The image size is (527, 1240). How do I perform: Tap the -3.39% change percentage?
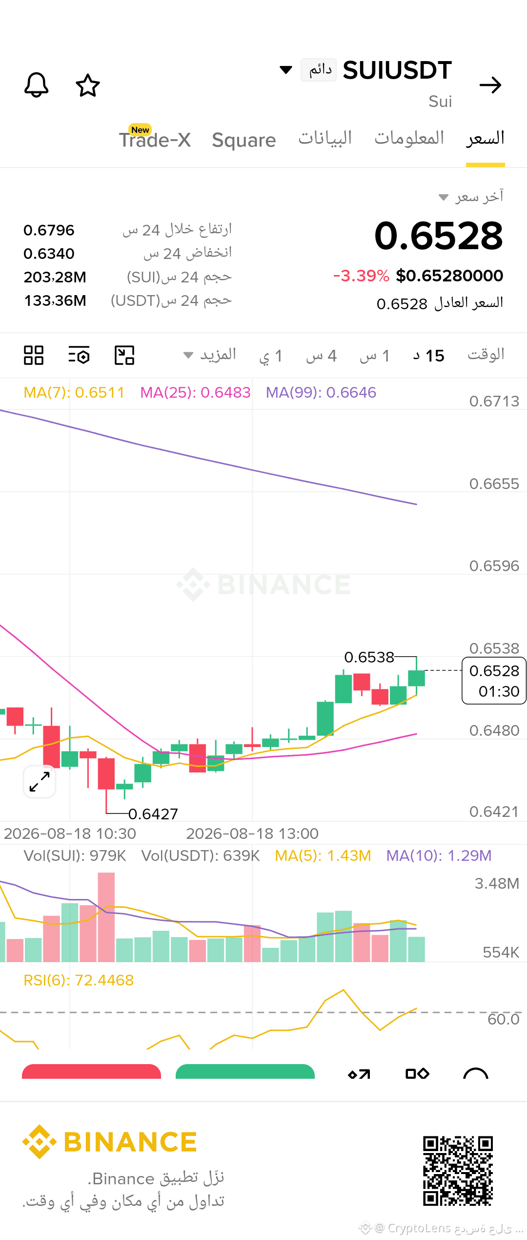pos(361,276)
